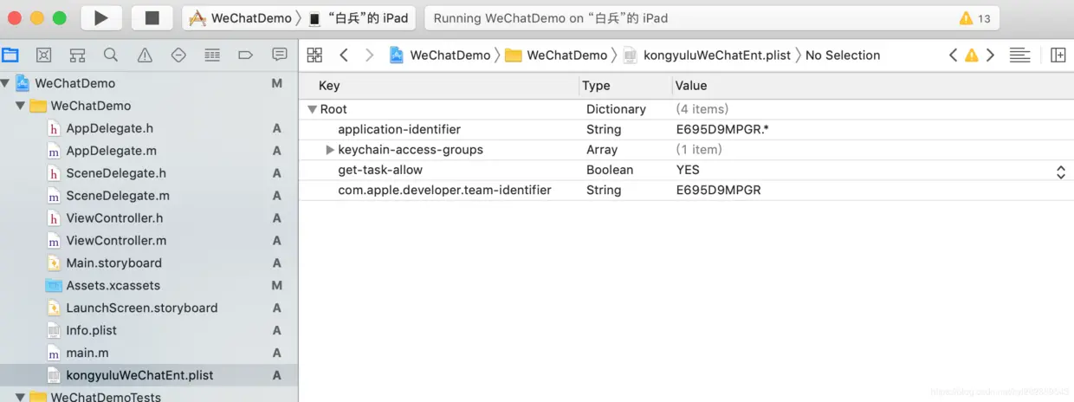Viewport: 1074px width, 402px height.
Task: Open Main.storyboard
Action: (x=113, y=263)
